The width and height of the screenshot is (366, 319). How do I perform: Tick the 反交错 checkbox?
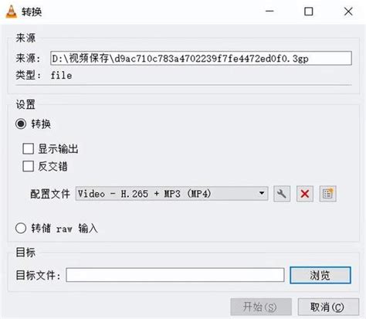[28, 166]
